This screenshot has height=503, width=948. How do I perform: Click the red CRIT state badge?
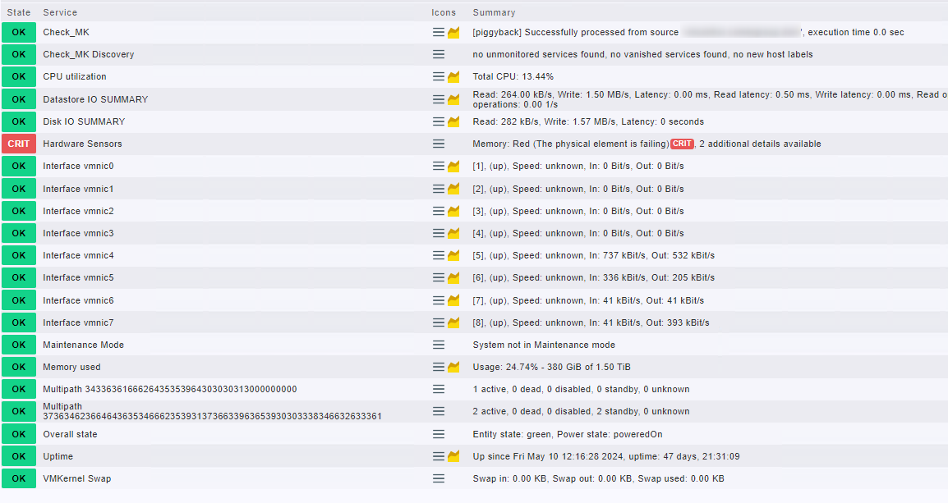pyautogui.click(x=19, y=144)
